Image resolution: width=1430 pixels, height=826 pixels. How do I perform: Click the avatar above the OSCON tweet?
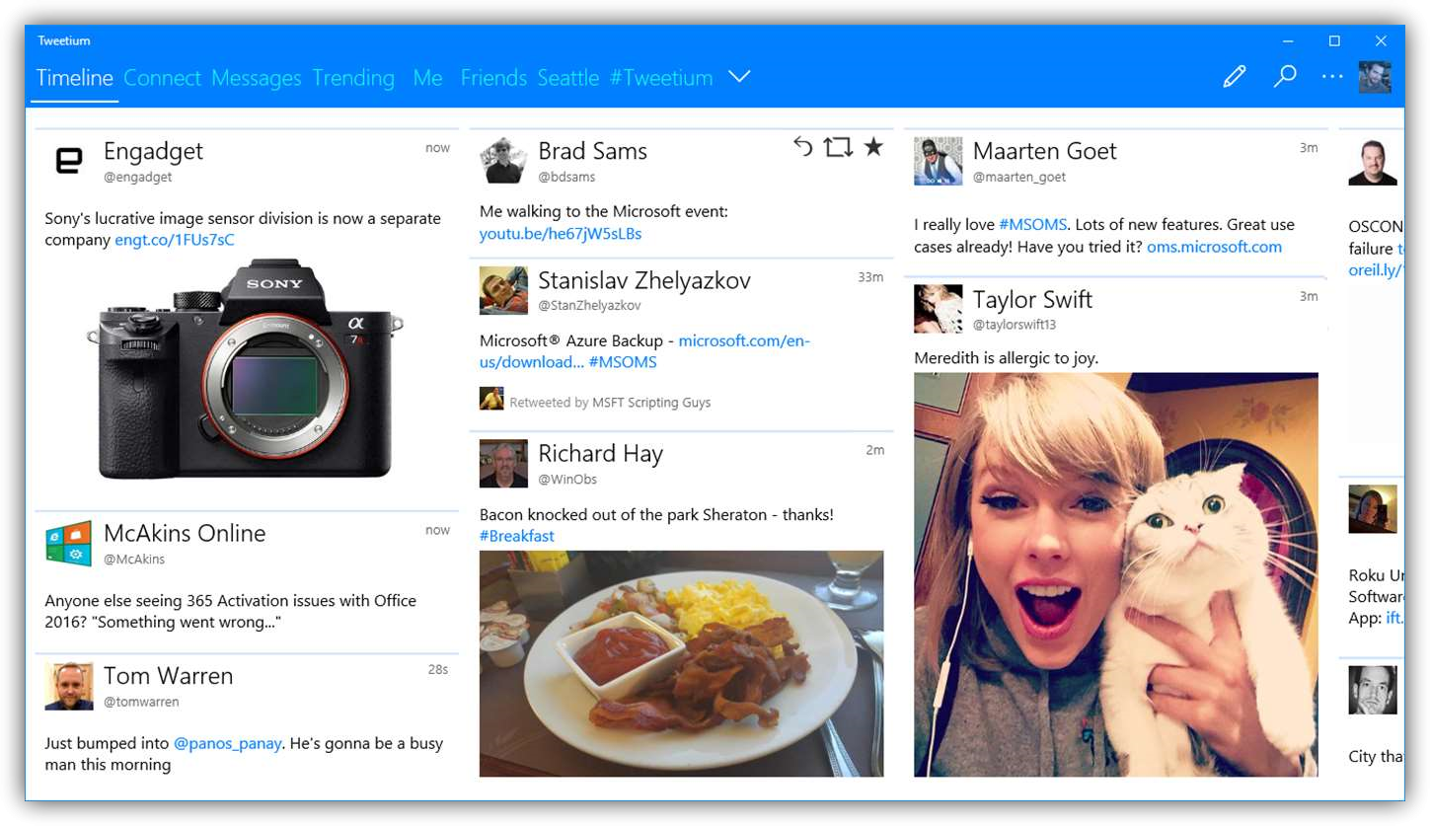pyautogui.click(x=1373, y=162)
